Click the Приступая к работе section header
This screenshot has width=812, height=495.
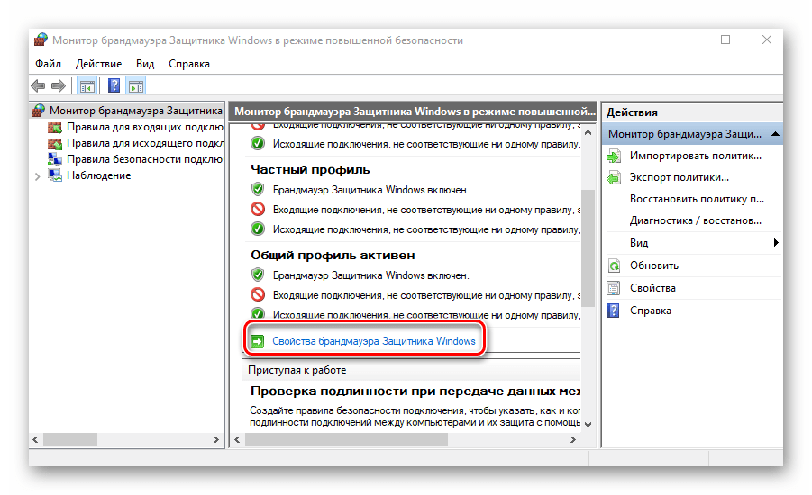[412, 370]
